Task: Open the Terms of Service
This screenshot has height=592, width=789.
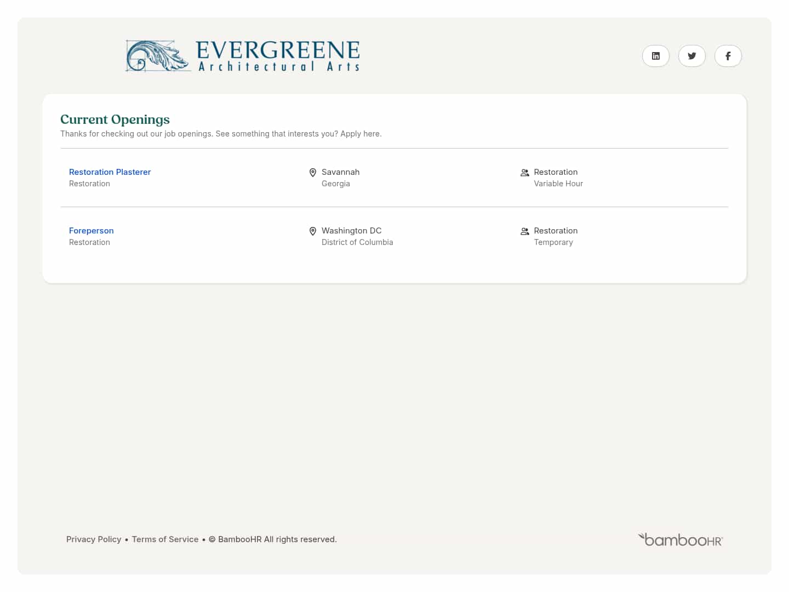Action: pos(165,539)
